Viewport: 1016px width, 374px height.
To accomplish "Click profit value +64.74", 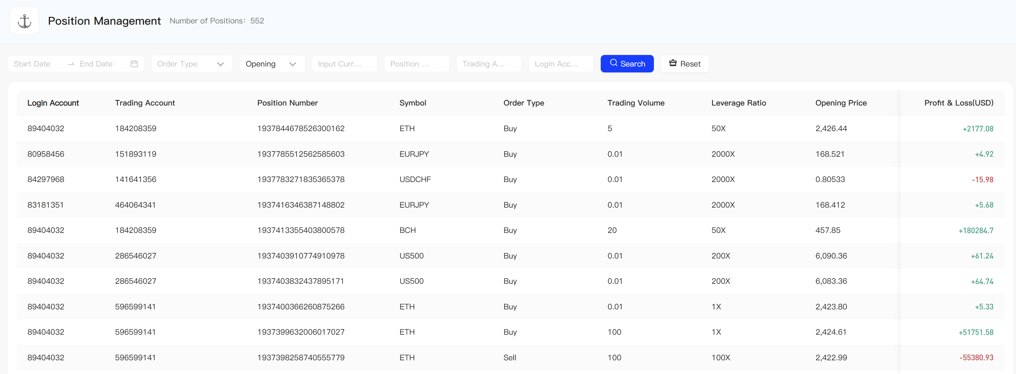I will coord(982,282).
